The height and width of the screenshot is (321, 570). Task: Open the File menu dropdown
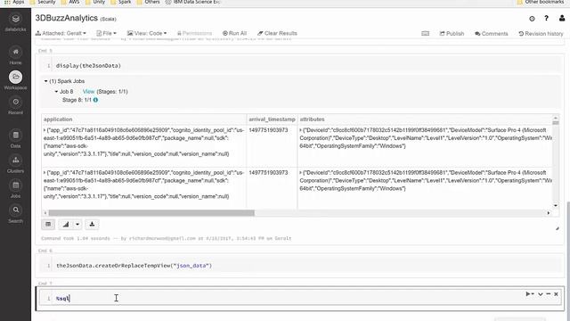(107, 33)
